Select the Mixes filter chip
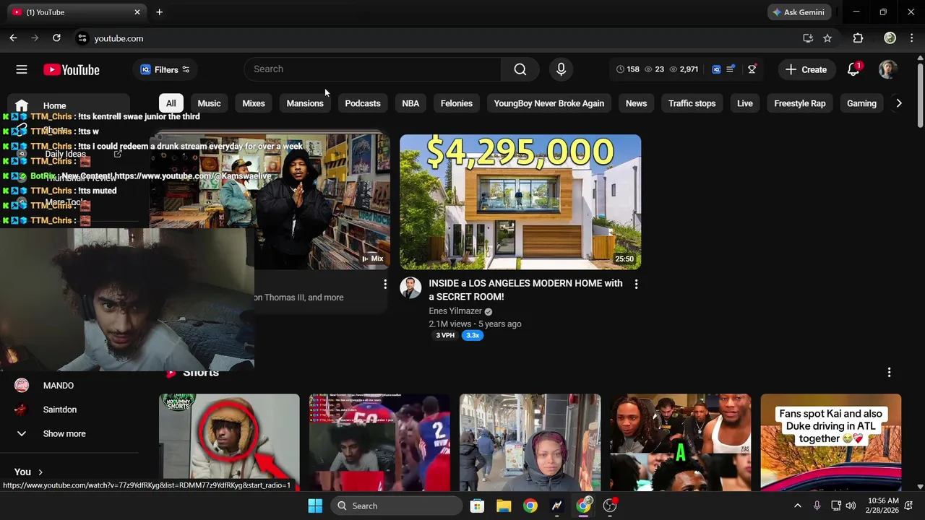Image resolution: width=925 pixels, height=520 pixels. (254, 103)
